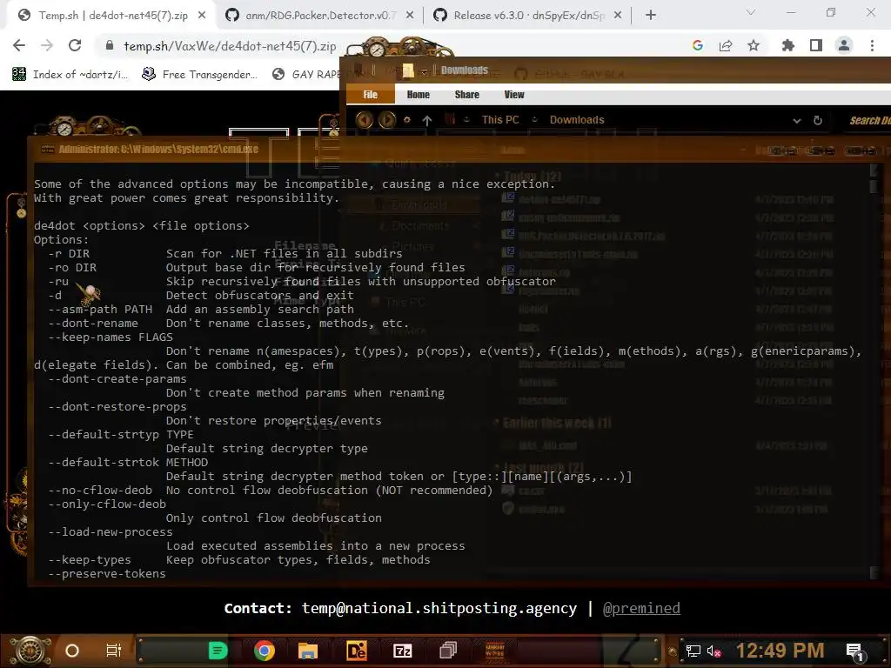Open Home ribbon tab in explorer
The height and width of the screenshot is (668, 891).
[419, 94]
